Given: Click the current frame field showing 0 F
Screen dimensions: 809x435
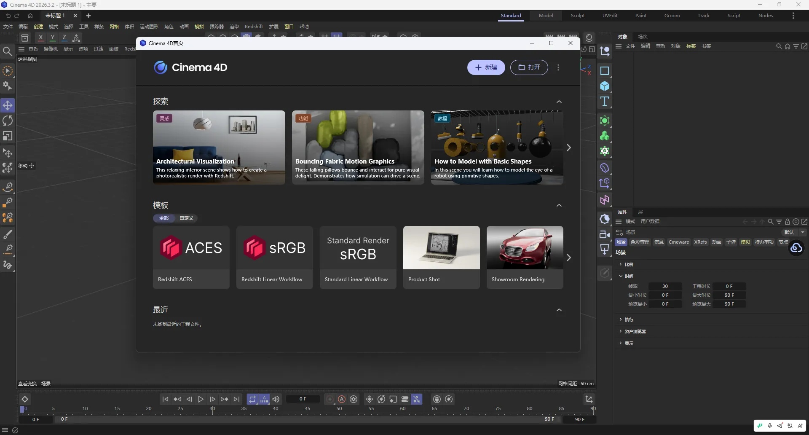Looking at the screenshot, I should click(303, 399).
